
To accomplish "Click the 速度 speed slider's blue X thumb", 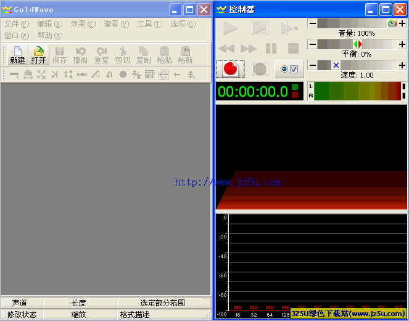I will pyautogui.click(x=336, y=65).
